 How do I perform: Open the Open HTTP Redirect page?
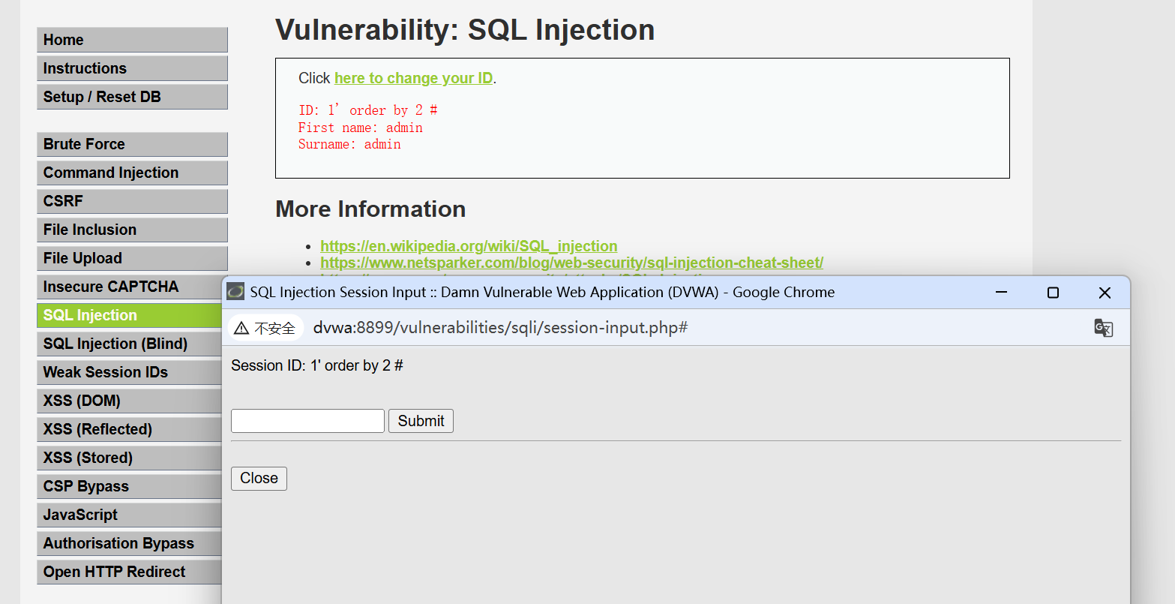click(x=129, y=572)
